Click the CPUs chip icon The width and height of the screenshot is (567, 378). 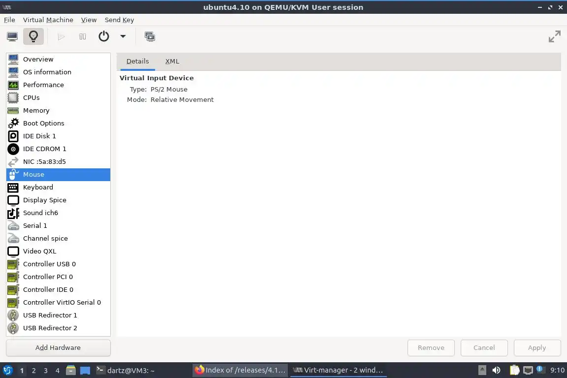pyautogui.click(x=13, y=97)
